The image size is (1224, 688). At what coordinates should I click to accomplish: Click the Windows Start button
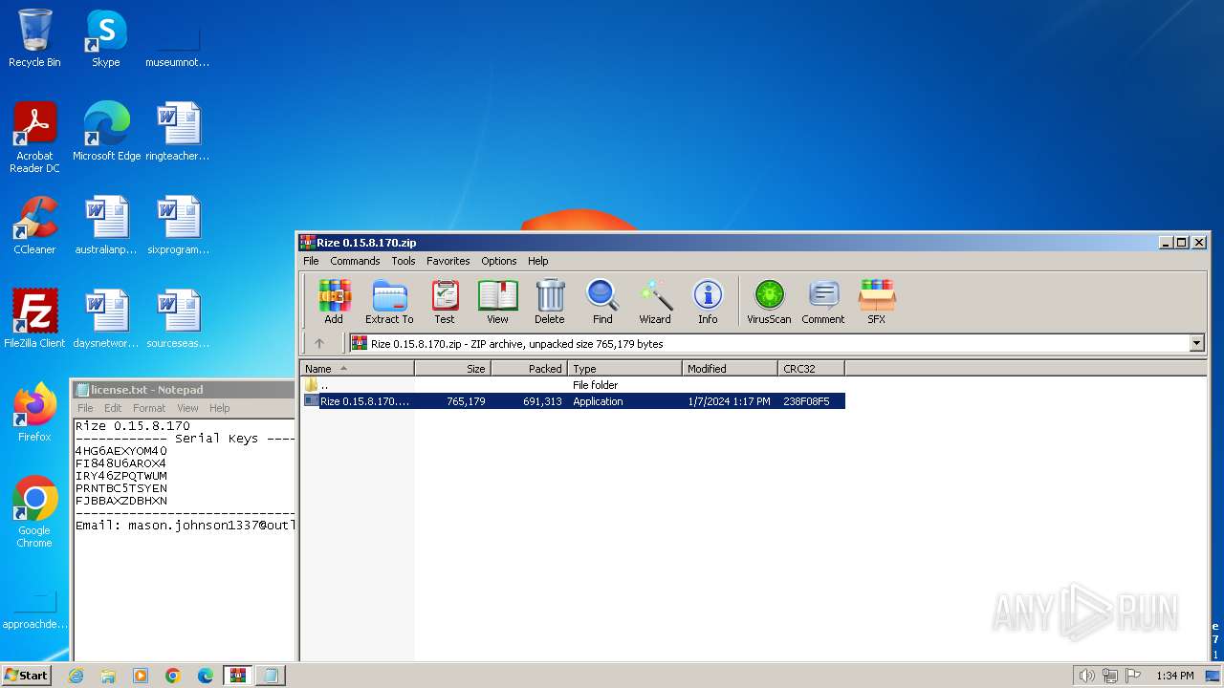[x=27, y=675]
